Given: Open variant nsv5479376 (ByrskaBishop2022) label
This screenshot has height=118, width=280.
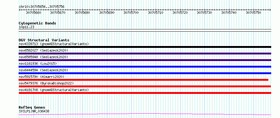Looking at the screenshot, I should click(46, 83).
